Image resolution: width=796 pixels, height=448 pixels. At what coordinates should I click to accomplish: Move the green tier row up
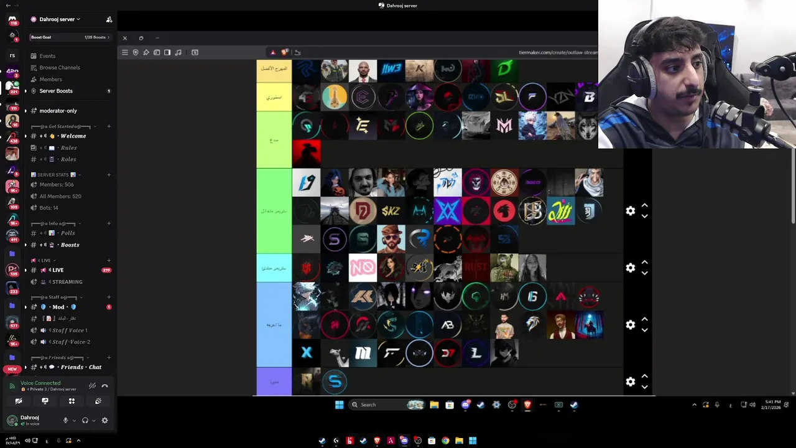[645, 205]
